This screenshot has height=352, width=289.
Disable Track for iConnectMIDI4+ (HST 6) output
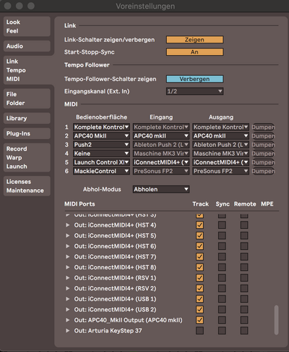pyautogui.click(x=199, y=246)
